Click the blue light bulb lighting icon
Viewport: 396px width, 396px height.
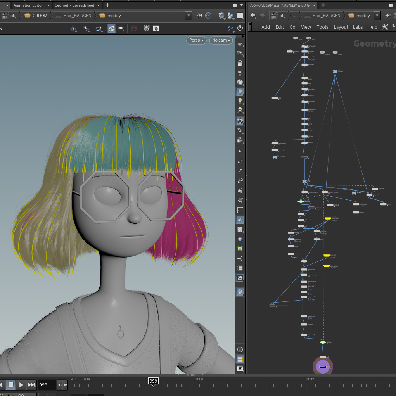click(x=240, y=92)
